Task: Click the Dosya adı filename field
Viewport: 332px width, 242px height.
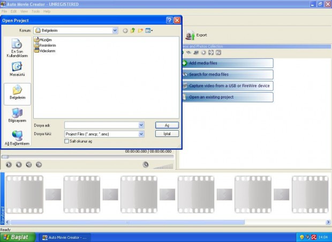Action: (102, 125)
